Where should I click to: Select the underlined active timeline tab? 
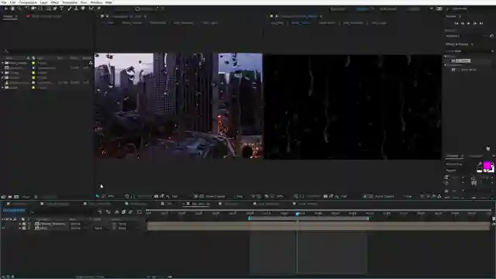pyautogui.click(x=198, y=204)
